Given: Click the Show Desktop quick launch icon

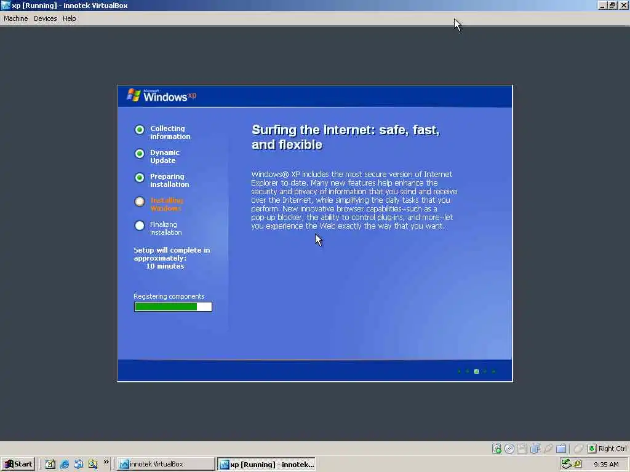Looking at the screenshot, I should click(50, 464).
